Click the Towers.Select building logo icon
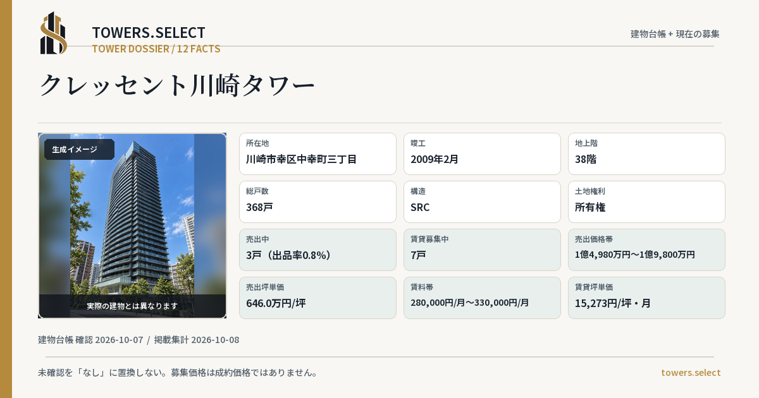The height and width of the screenshot is (398, 759). (x=54, y=33)
